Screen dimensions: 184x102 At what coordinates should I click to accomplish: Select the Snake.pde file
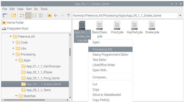(x=152, y=27)
